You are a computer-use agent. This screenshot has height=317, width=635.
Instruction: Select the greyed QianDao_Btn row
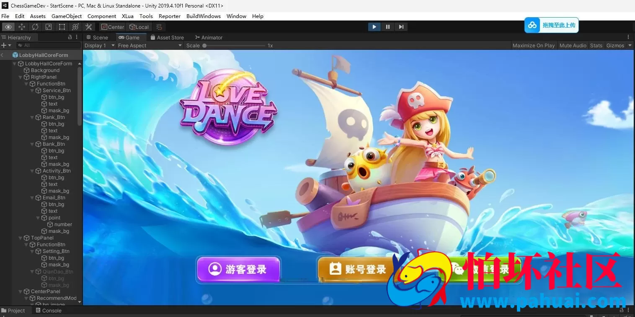click(x=42, y=271)
